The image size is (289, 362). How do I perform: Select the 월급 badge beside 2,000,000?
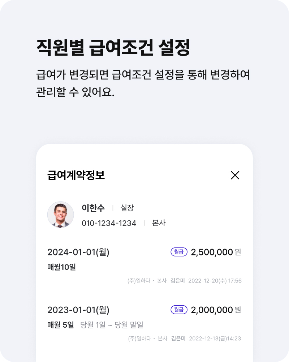(179, 310)
